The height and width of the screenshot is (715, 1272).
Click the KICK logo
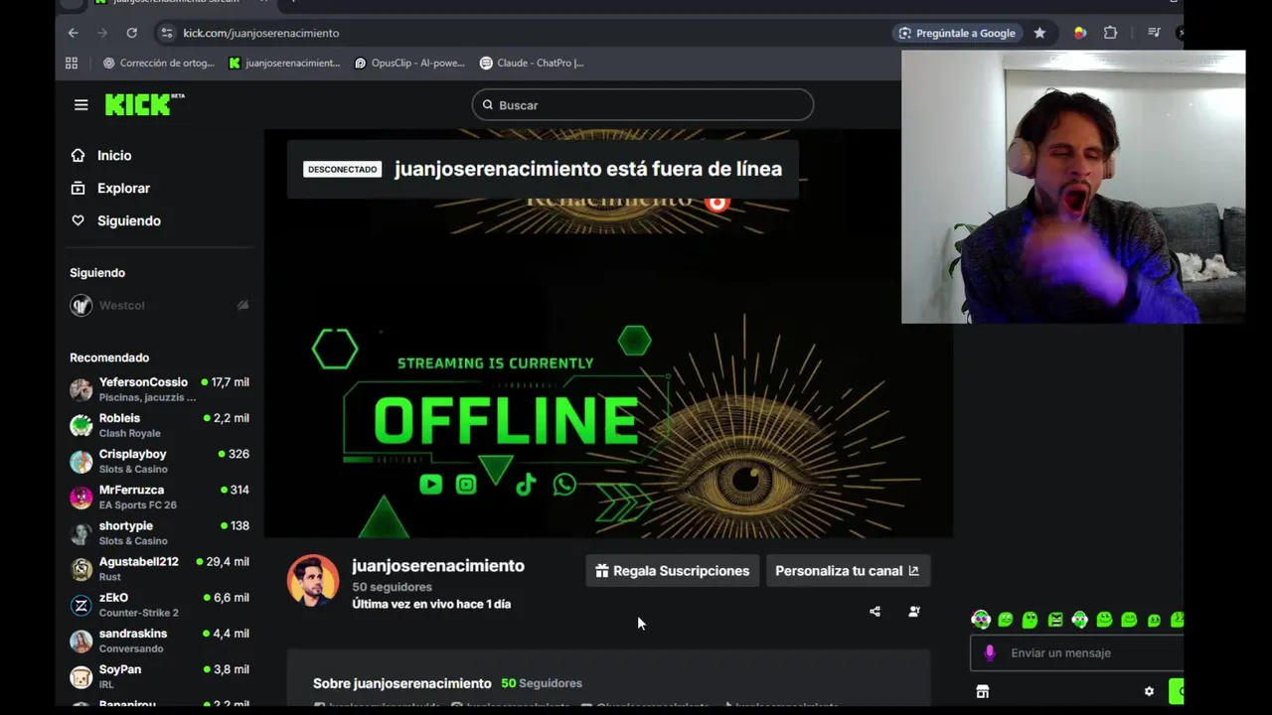click(144, 104)
